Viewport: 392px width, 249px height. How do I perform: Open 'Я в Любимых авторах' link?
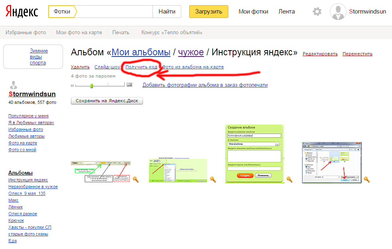(x=31, y=123)
